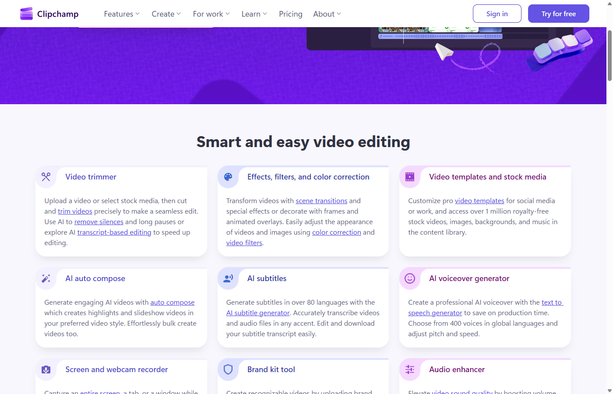Image resolution: width=613 pixels, height=394 pixels.
Task: Select the AI subtitles speaker icon
Action: coord(228,278)
